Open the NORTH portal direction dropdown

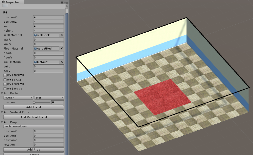(x=18, y=98)
